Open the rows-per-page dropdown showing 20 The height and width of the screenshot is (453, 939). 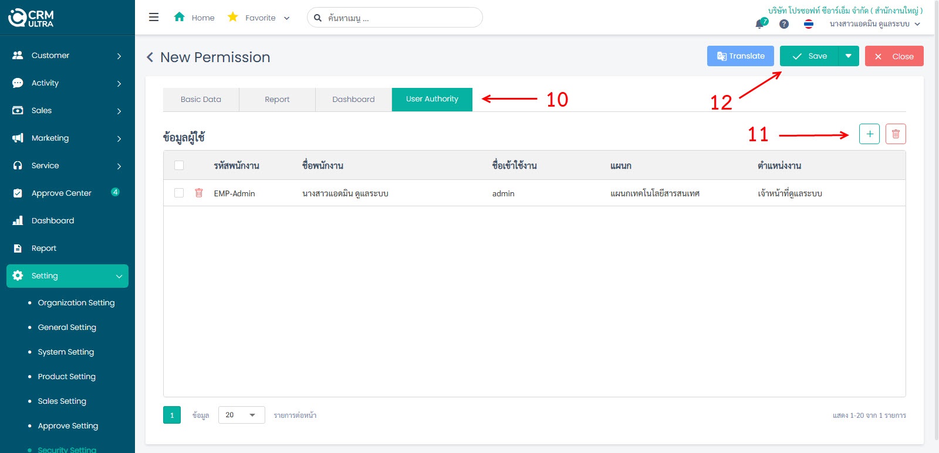click(241, 415)
